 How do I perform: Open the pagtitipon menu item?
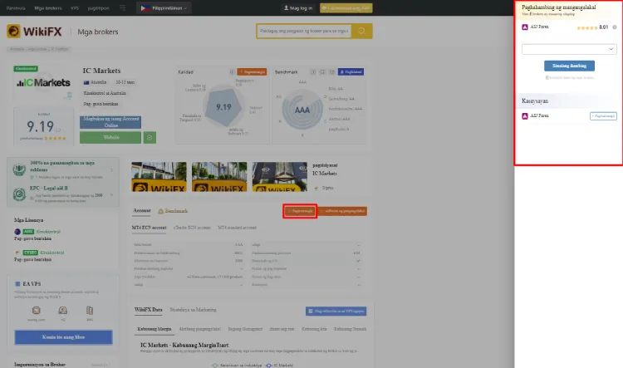(x=98, y=8)
